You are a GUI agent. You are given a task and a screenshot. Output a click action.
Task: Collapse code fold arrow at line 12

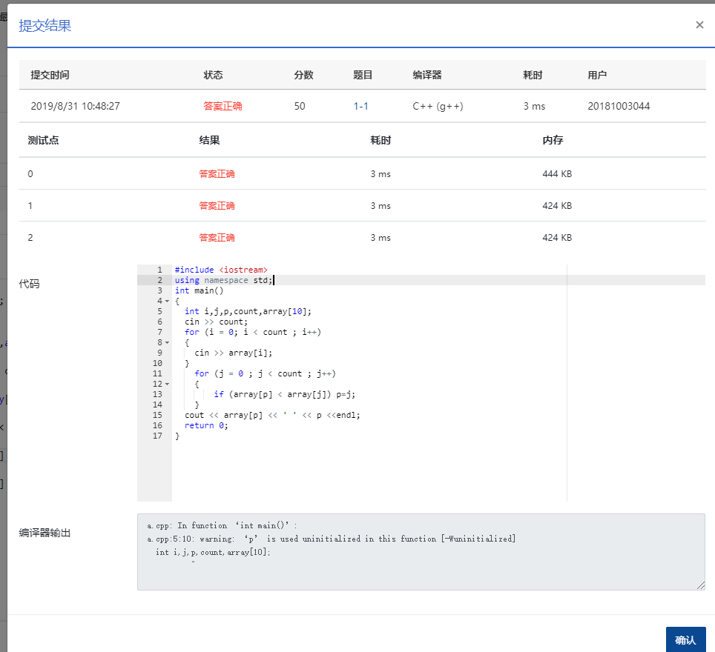[x=167, y=384]
